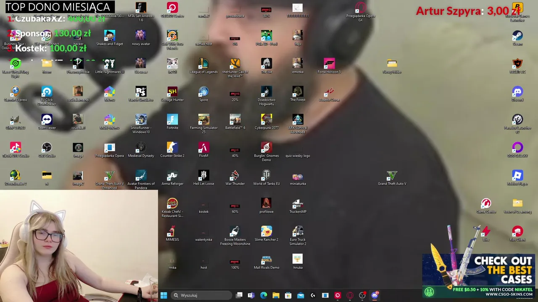
Task: Launch Phasmophobia desktop shortcut
Action: (78, 66)
